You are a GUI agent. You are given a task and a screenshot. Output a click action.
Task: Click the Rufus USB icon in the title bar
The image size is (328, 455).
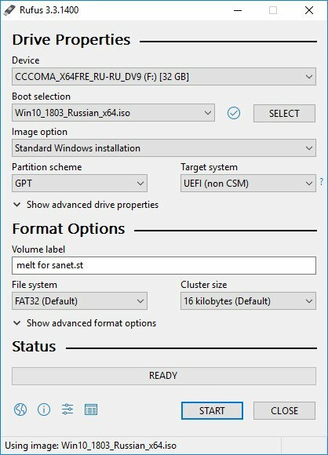click(x=9, y=10)
